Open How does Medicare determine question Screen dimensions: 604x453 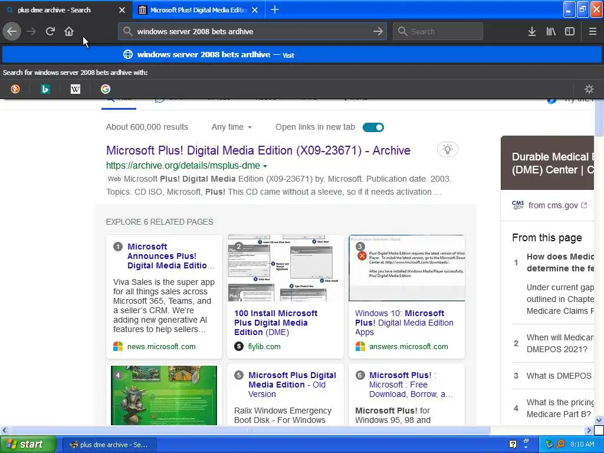560,262
